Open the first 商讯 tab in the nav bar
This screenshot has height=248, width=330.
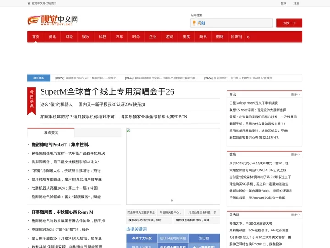[x=203, y=37]
